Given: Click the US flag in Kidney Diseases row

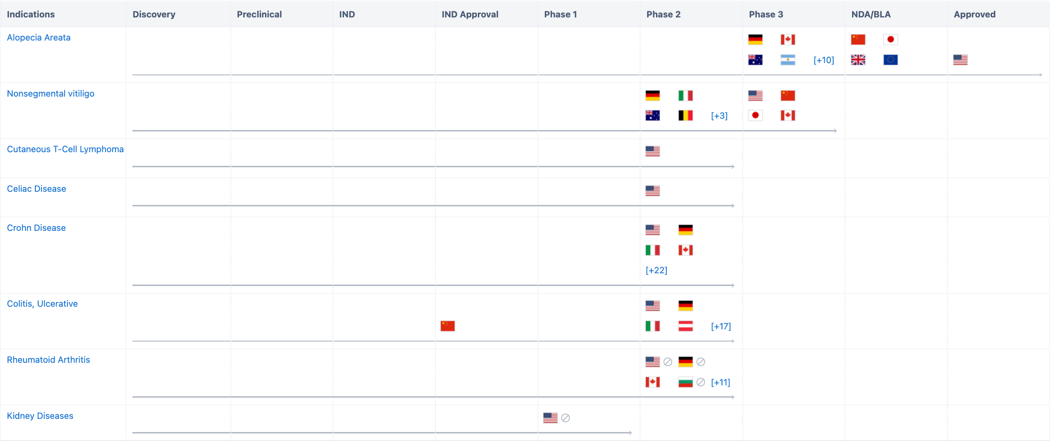Looking at the screenshot, I should click(550, 418).
